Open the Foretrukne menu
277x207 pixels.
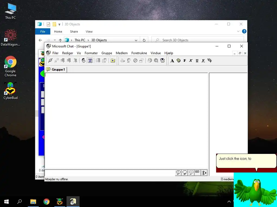pos(139,53)
